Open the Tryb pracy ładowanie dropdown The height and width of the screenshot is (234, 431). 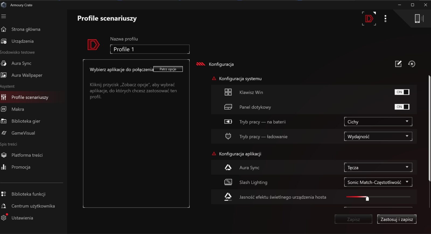point(378,137)
